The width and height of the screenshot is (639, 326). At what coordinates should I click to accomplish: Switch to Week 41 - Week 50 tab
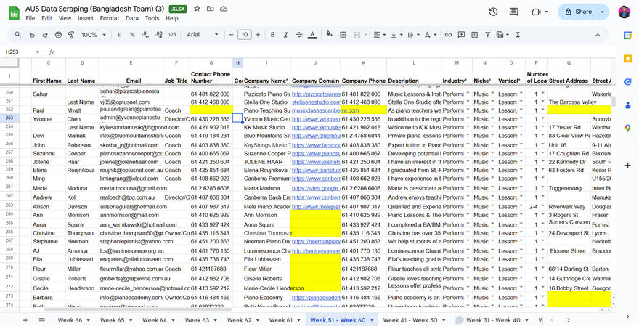pos(410,320)
